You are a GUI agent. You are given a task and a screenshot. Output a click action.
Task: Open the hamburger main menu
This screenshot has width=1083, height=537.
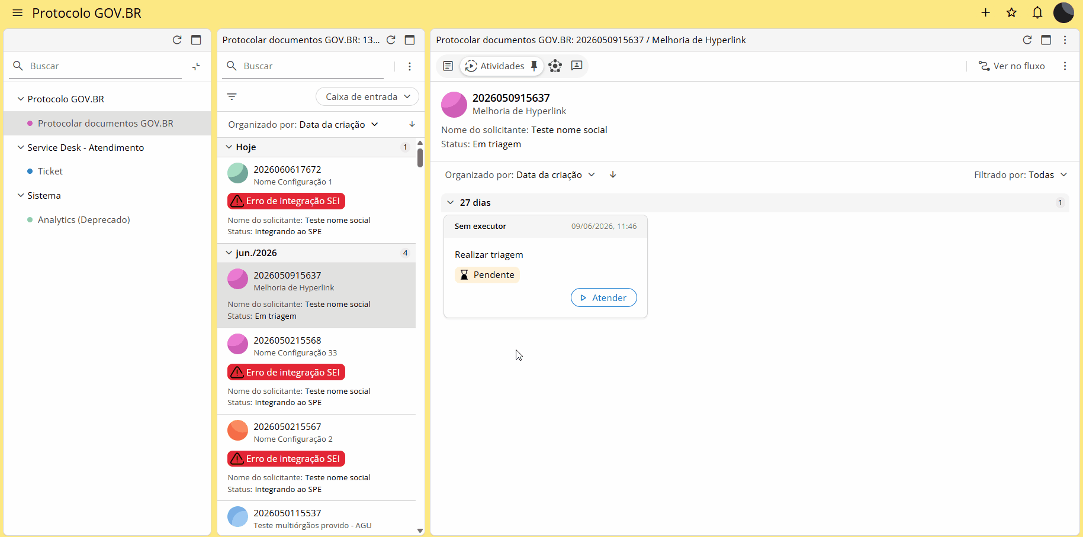[x=17, y=13]
